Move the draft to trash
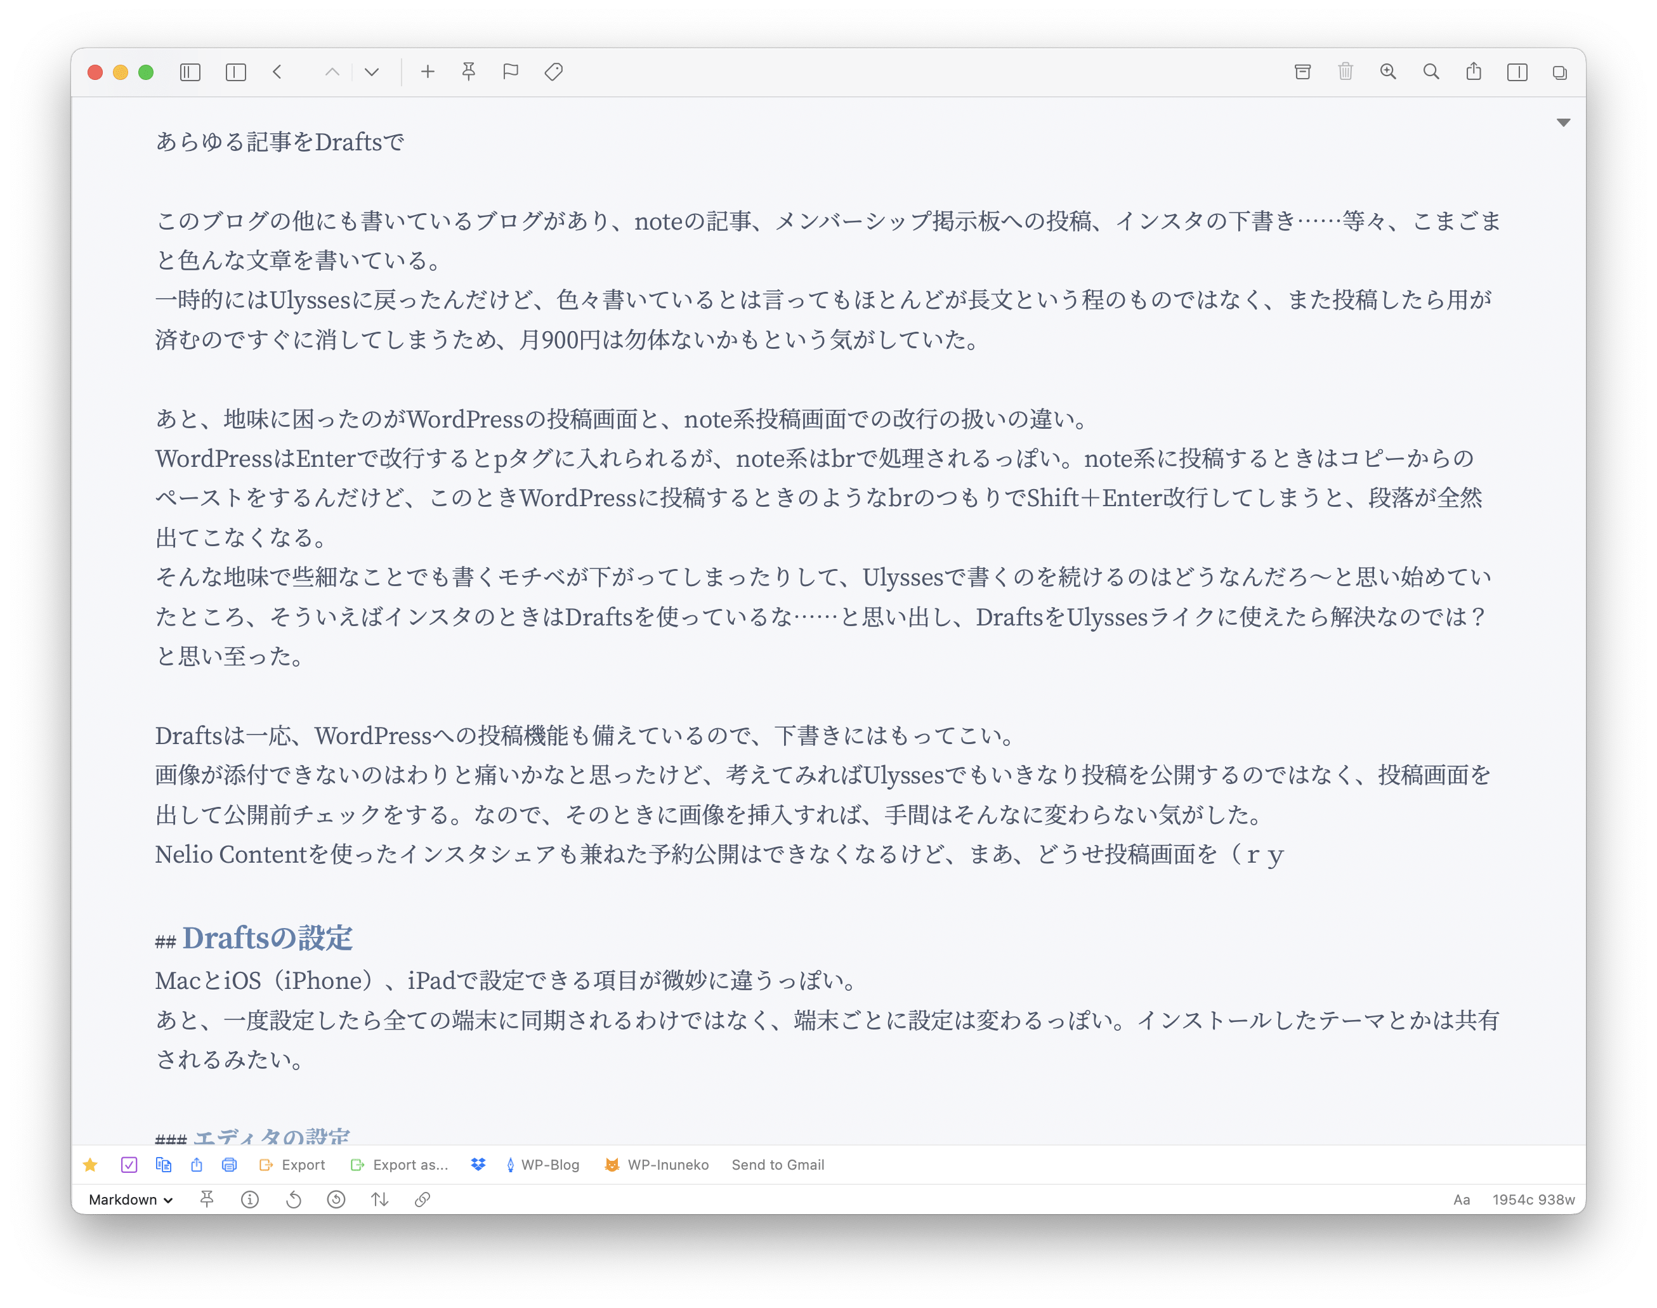Screen dimensions: 1657x1308 click(1346, 72)
